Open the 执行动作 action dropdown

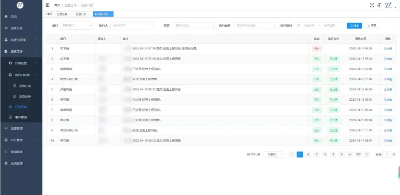tap(256, 26)
